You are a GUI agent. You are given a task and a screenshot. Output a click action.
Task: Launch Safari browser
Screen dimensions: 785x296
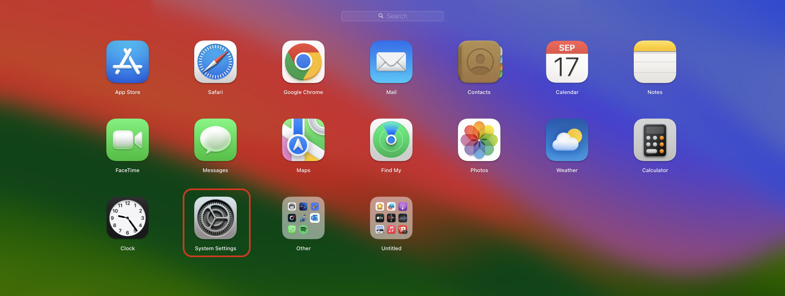tap(215, 62)
